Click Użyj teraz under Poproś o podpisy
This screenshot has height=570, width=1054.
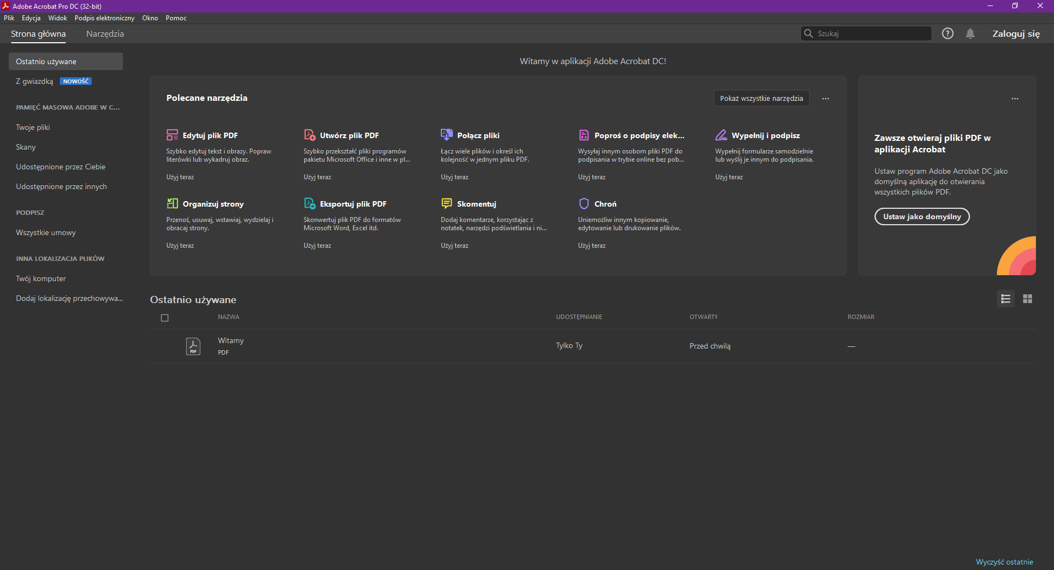592,177
